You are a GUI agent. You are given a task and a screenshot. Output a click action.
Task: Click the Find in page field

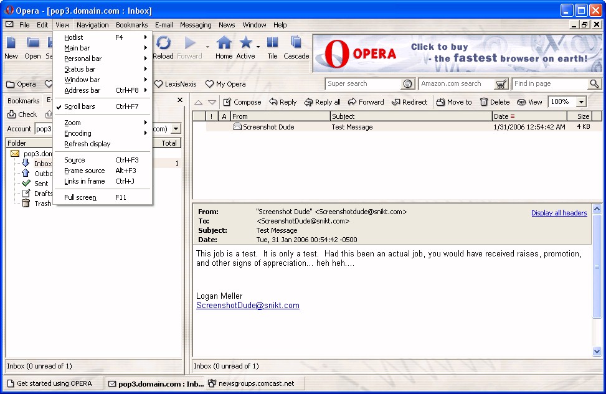click(x=551, y=83)
